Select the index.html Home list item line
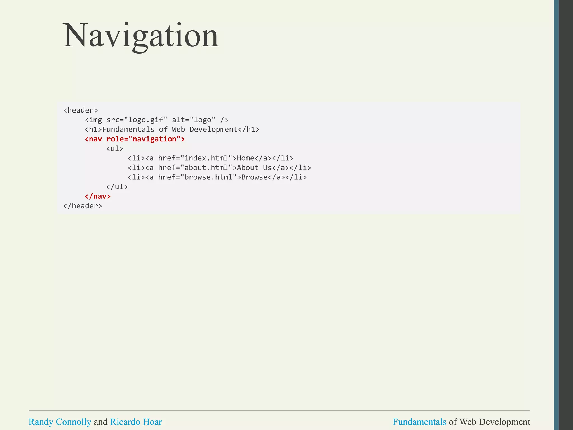This screenshot has width=573, height=430. tap(211, 158)
